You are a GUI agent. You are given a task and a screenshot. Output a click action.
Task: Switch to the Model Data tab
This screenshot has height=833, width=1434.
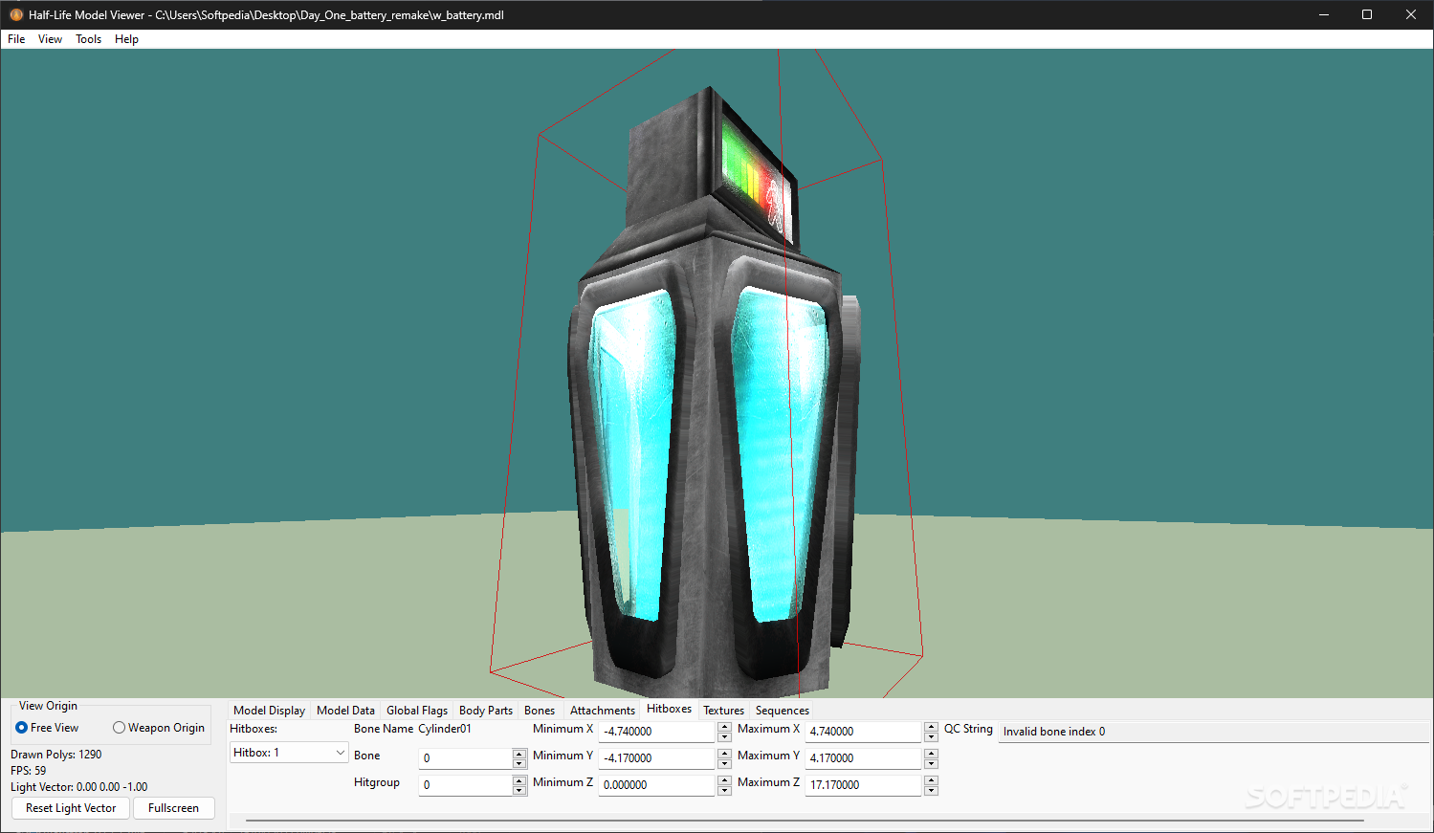(345, 711)
